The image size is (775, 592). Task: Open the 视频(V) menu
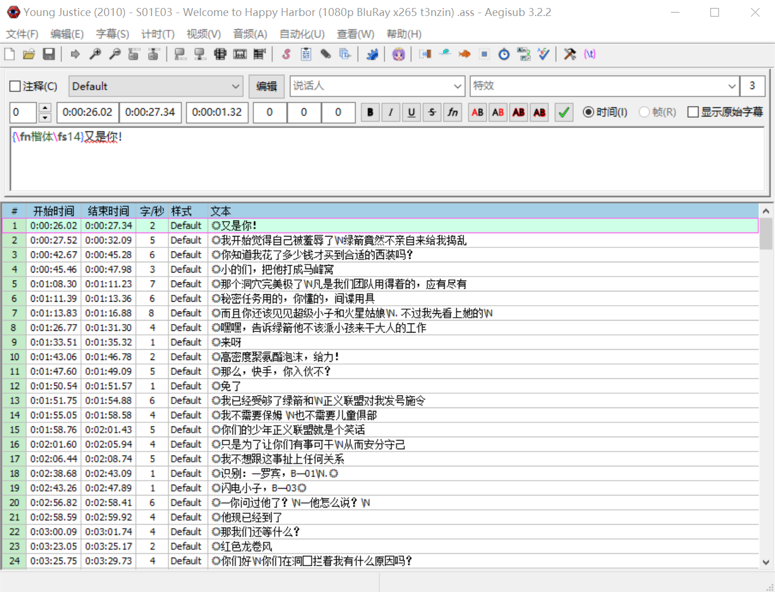203,34
